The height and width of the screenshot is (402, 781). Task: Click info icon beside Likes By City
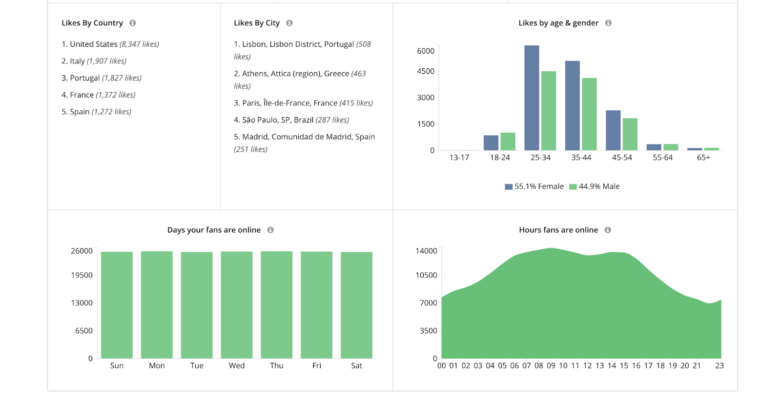click(x=289, y=23)
